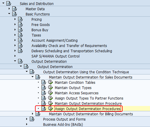Image resolution: width=150 pixels, height=127 pixels.
Task: Open documentation icon for Billing Documents row
Action: (x=38, y=114)
